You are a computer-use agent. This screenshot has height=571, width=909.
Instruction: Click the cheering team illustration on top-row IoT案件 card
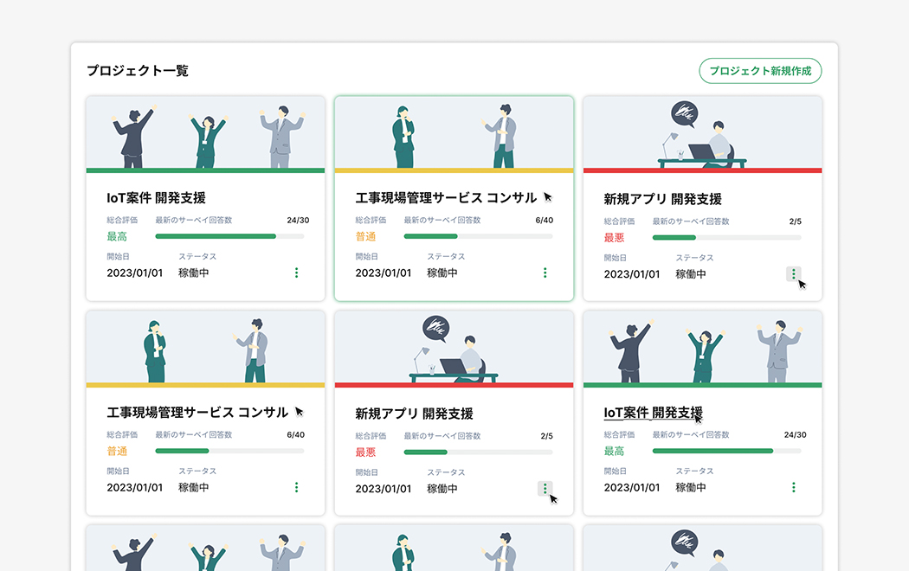pos(205,133)
